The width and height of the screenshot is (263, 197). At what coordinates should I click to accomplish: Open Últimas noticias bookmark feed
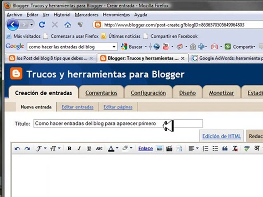pos(121,36)
